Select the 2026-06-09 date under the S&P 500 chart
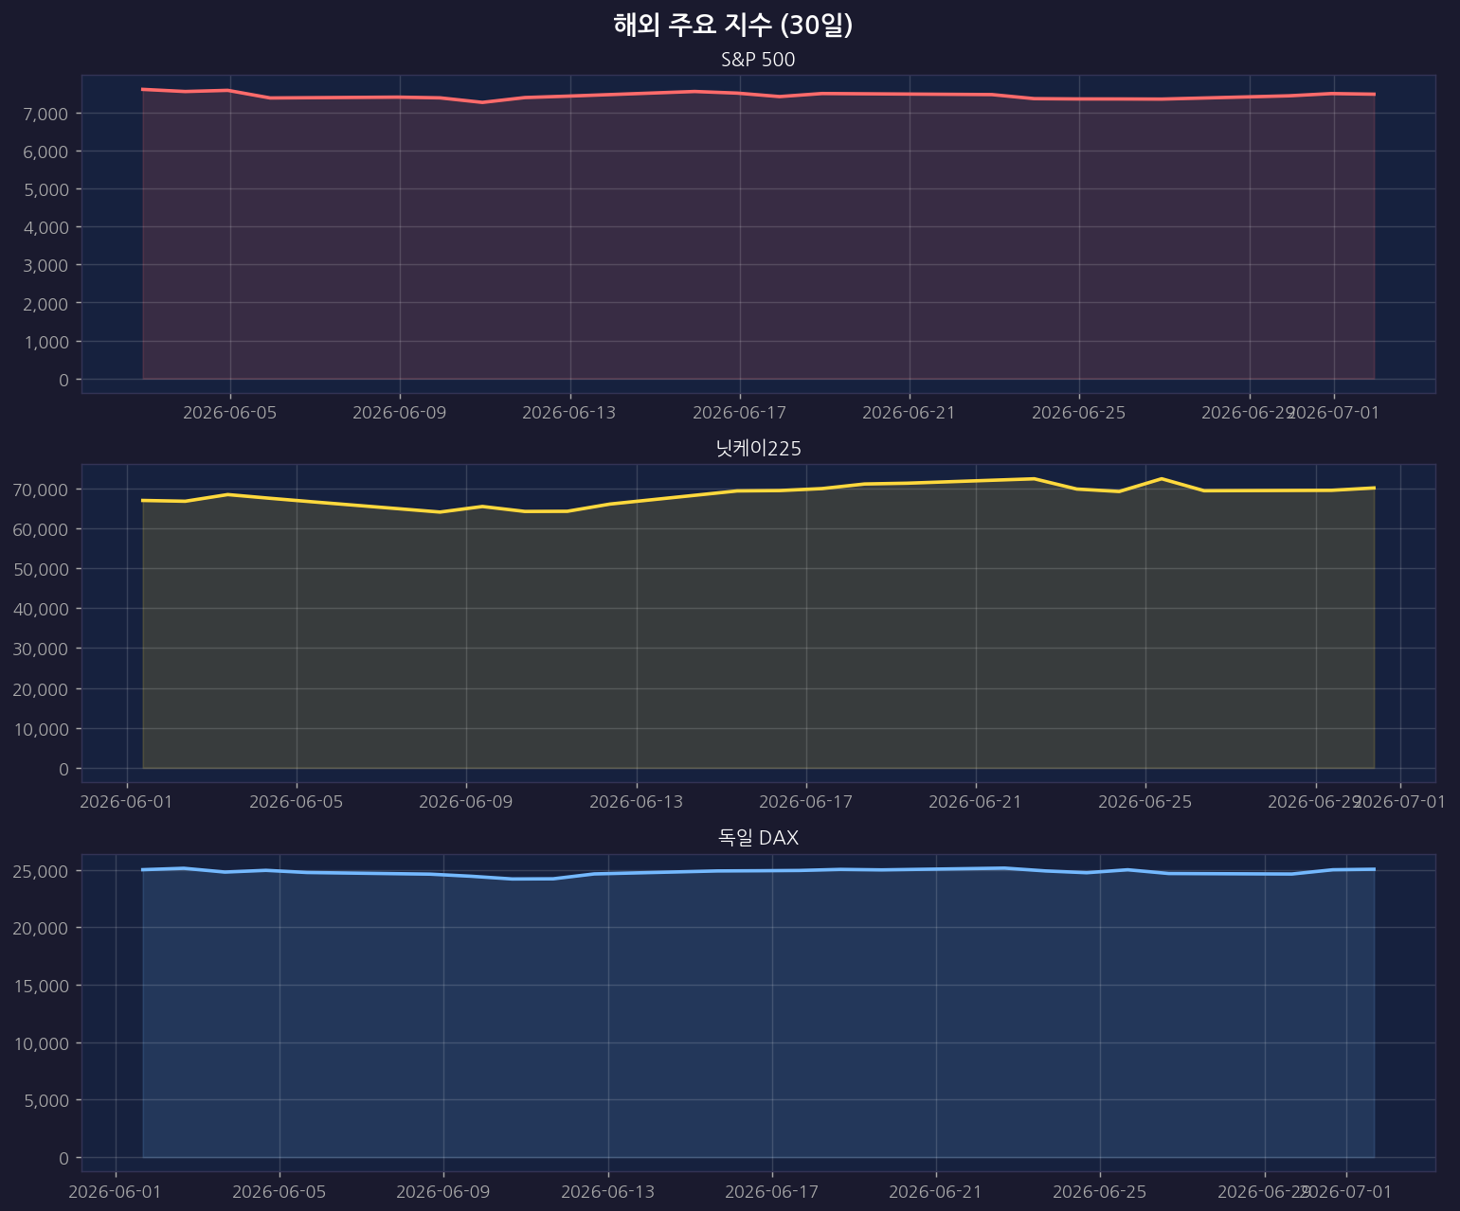1460x1211 pixels. coord(400,412)
